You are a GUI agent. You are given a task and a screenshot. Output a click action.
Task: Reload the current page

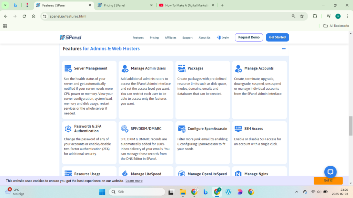click(x=24, y=16)
